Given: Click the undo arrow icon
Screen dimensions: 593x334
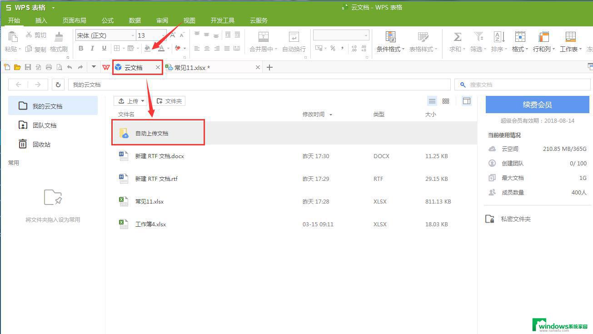Looking at the screenshot, I should pos(70,67).
